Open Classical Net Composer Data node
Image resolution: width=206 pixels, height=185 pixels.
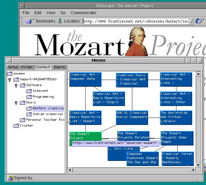(85, 79)
